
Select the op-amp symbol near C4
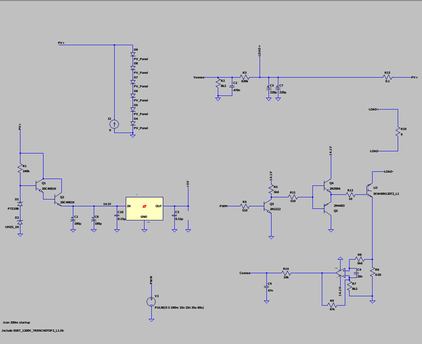[x=341, y=273]
